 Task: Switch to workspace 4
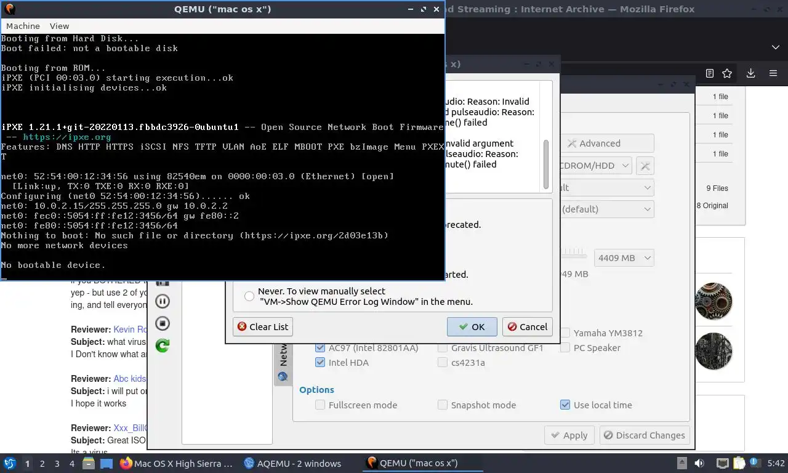pos(72,464)
